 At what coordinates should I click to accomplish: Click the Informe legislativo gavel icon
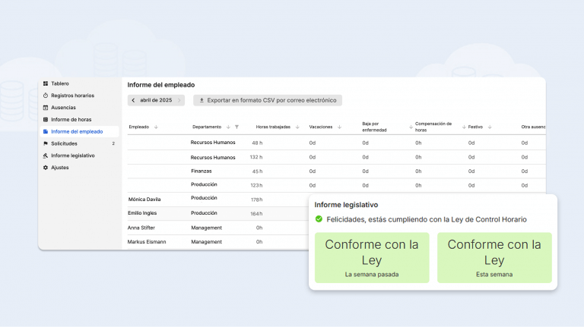(46, 156)
